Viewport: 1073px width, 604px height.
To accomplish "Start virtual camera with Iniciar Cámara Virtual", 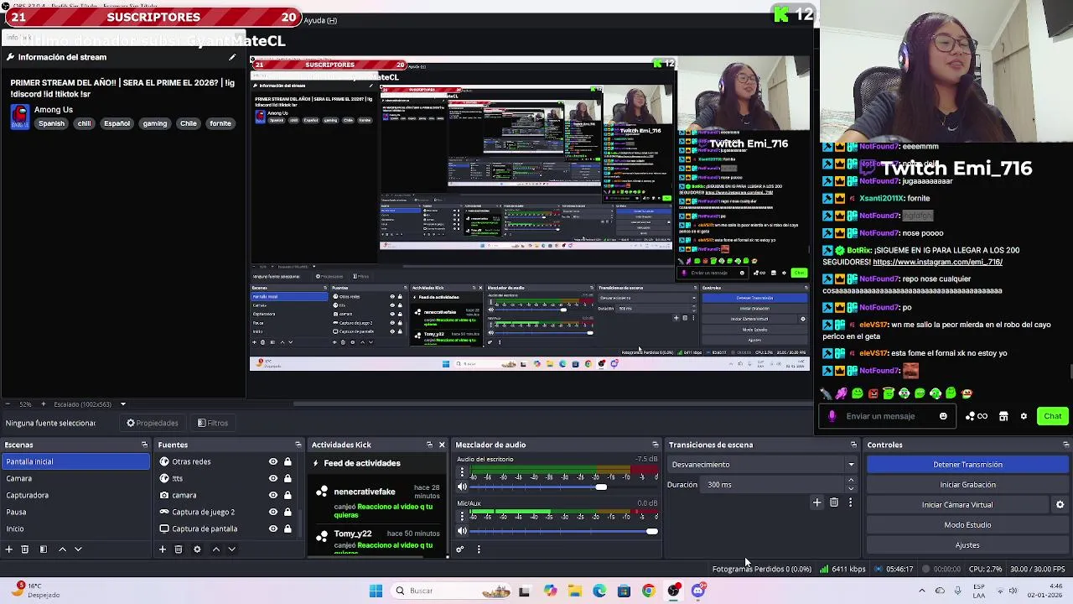I will tap(957, 505).
